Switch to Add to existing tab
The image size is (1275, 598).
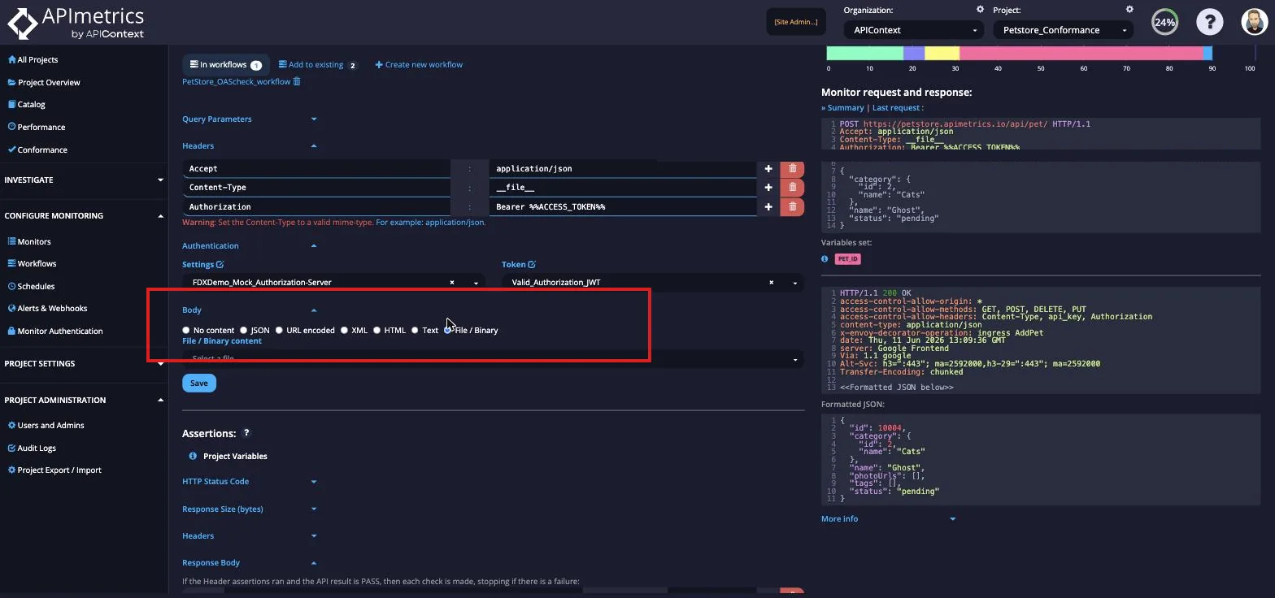(317, 65)
